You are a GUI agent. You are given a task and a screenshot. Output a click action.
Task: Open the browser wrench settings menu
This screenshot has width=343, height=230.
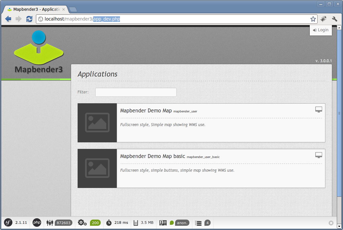tap(335, 19)
